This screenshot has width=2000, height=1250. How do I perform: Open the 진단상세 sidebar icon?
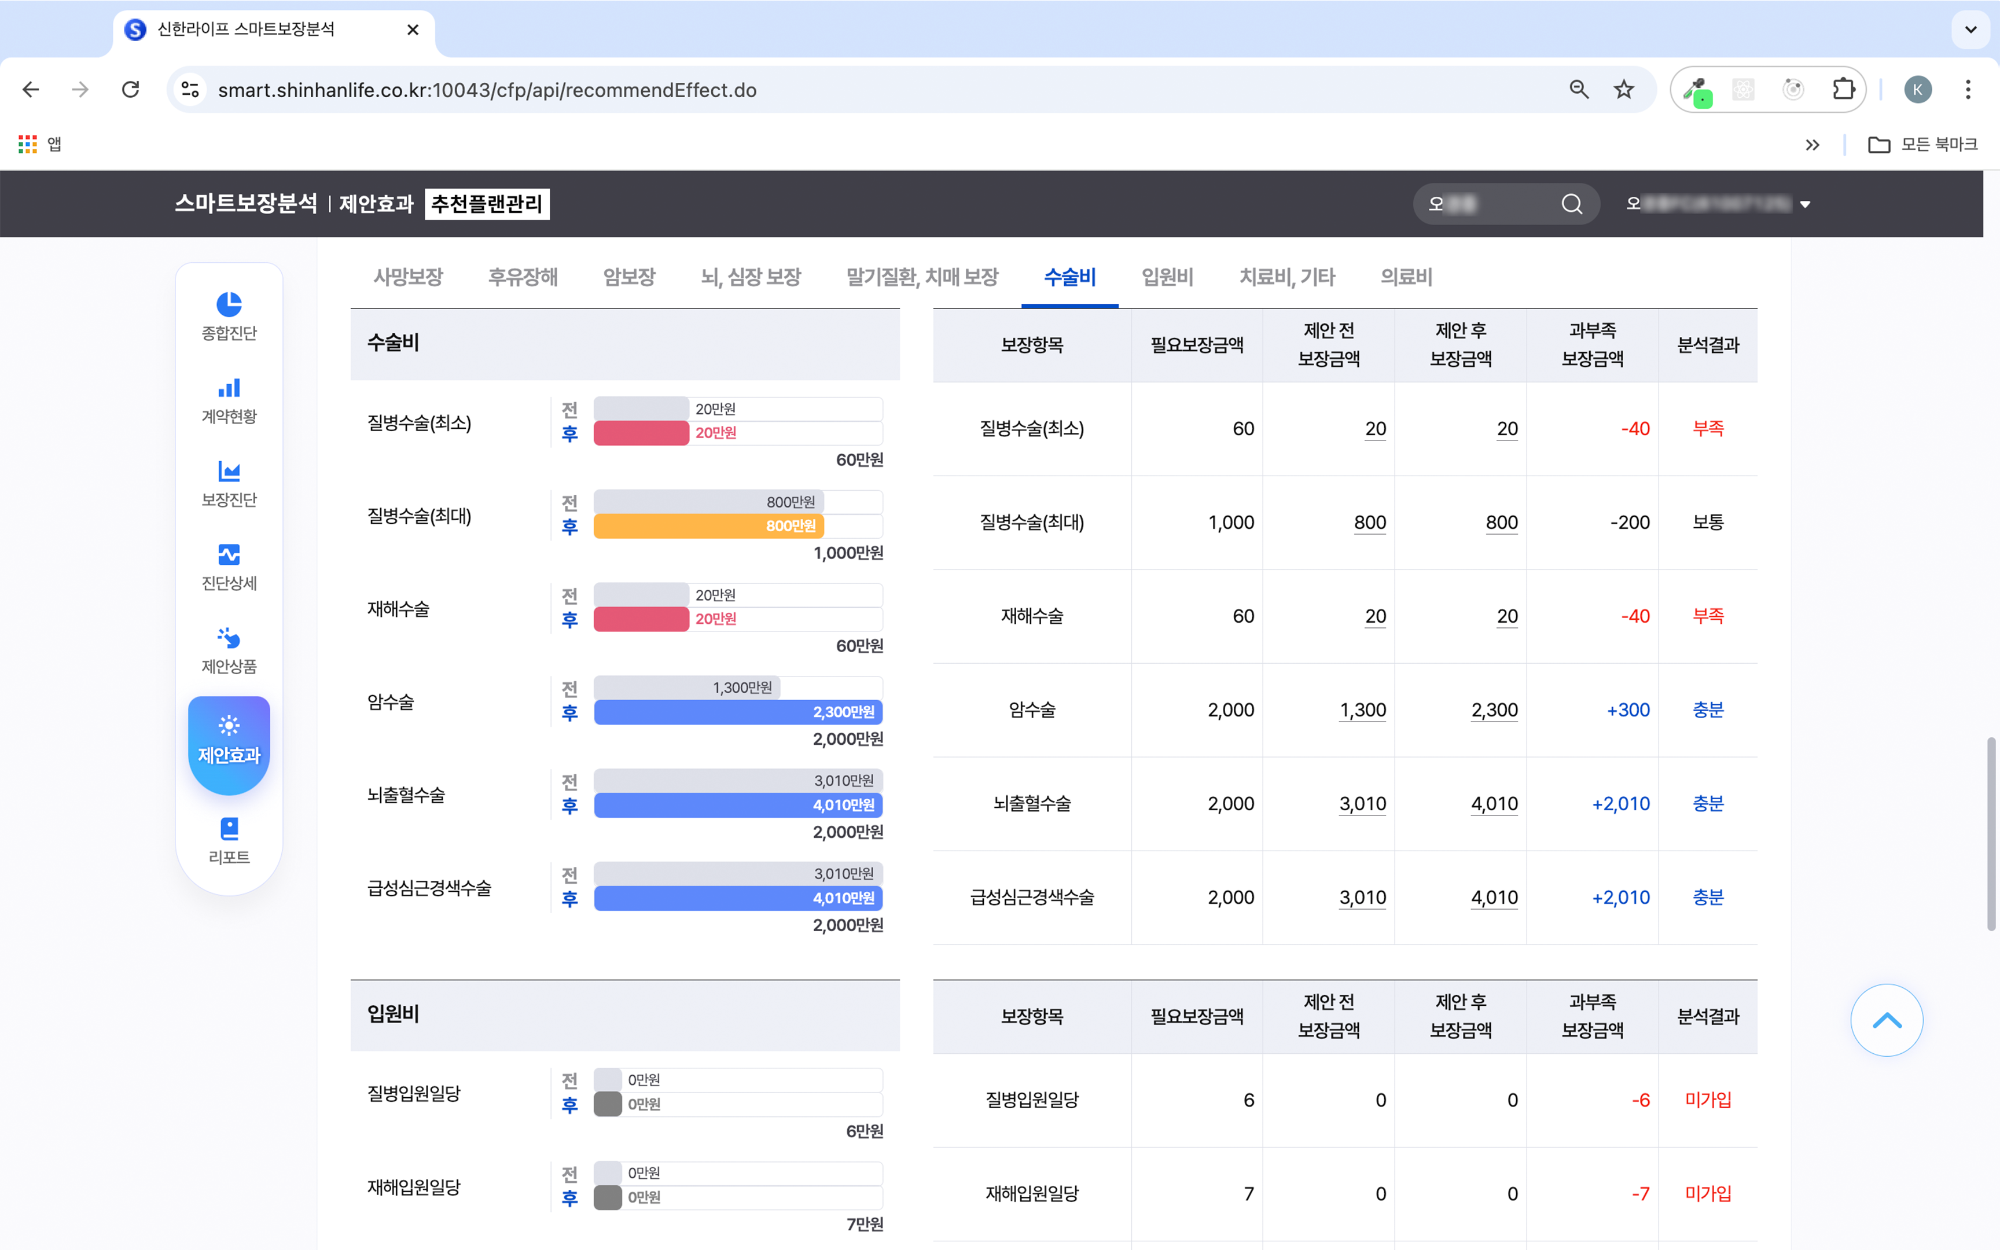pyautogui.click(x=229, y=555)
